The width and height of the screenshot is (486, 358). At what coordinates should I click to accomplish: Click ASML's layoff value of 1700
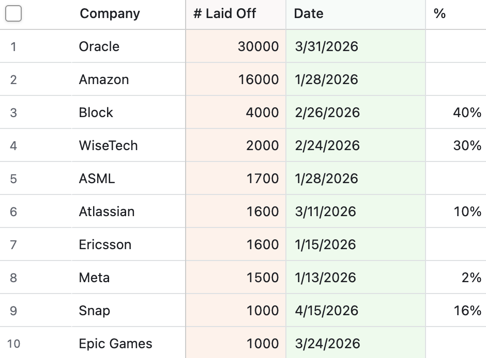[264, 178]
